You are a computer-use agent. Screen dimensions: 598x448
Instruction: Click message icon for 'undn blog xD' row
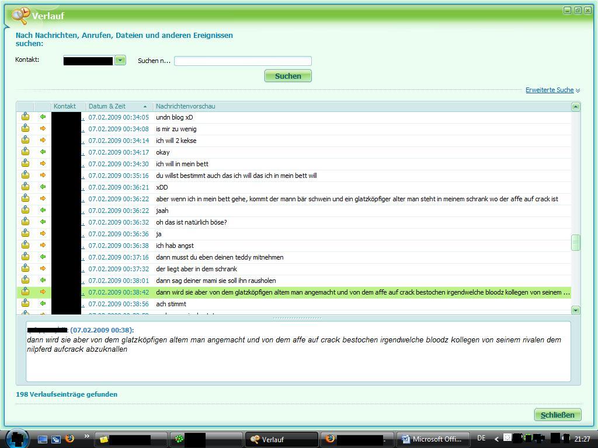25,117
